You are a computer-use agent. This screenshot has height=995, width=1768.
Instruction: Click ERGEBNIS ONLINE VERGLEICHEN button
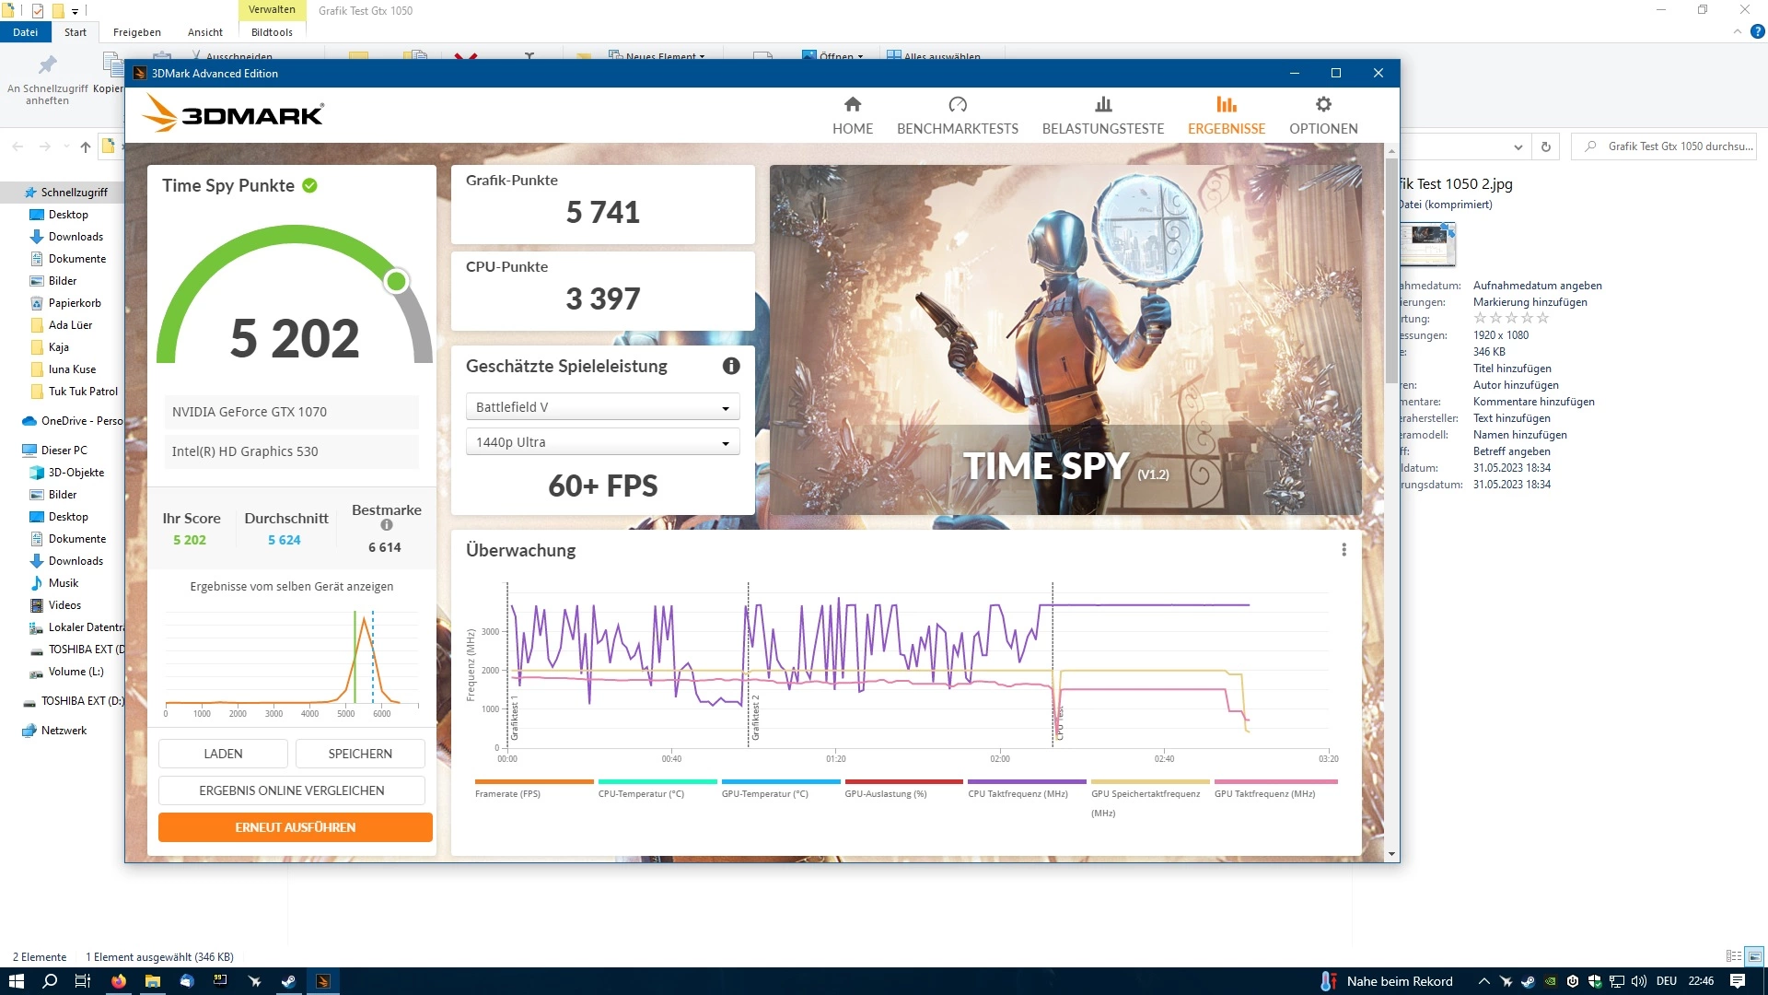292,790
